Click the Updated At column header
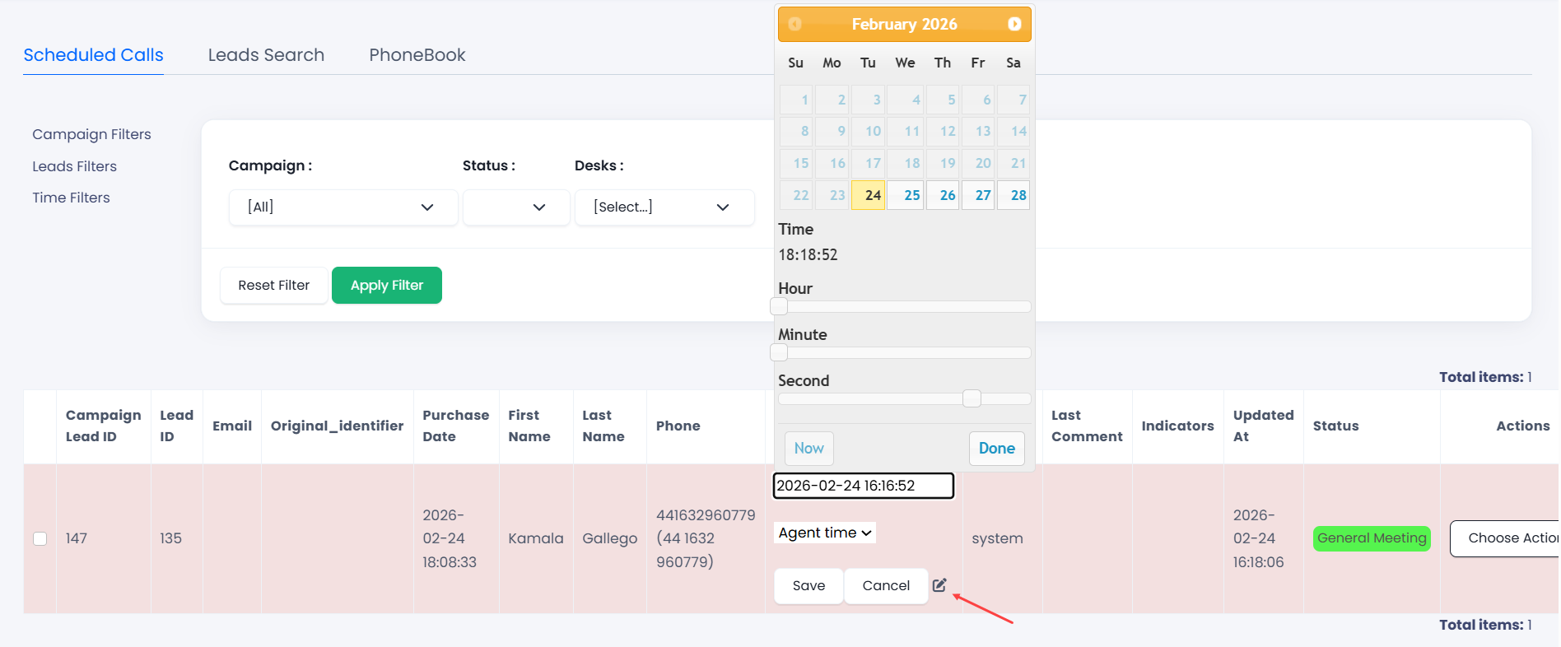 [x=1263, y=426]
